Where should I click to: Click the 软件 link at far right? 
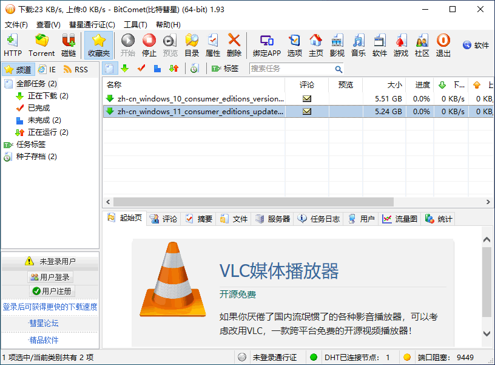[476, 45]
